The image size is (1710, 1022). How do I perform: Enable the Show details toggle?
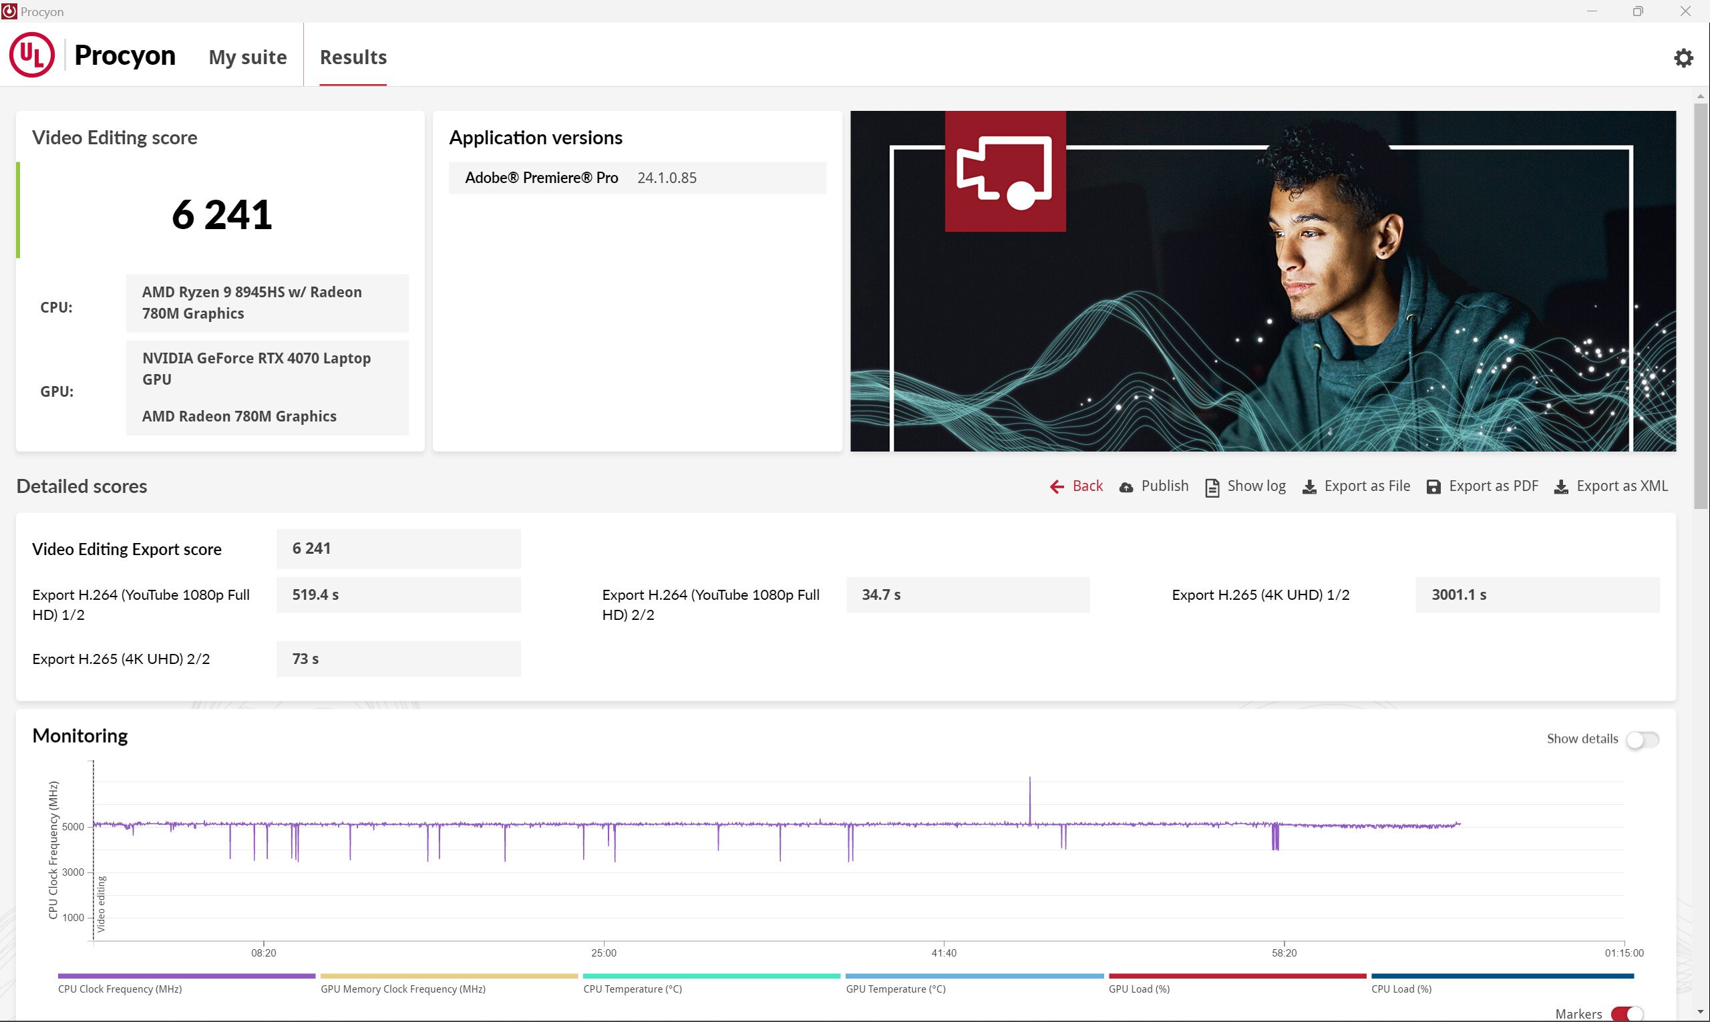tap(1643, 739)
